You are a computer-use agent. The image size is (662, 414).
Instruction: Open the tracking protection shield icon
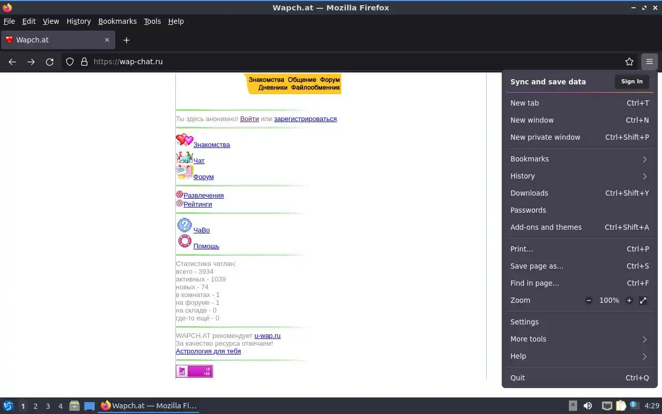point(70,62)
